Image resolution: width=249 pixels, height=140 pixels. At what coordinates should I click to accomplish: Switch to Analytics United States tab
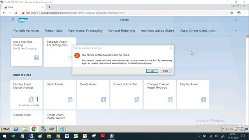coord(158,31)
